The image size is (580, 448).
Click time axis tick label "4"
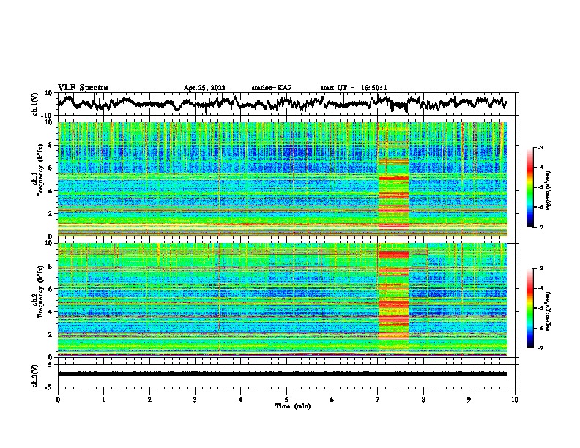point(241,400)
